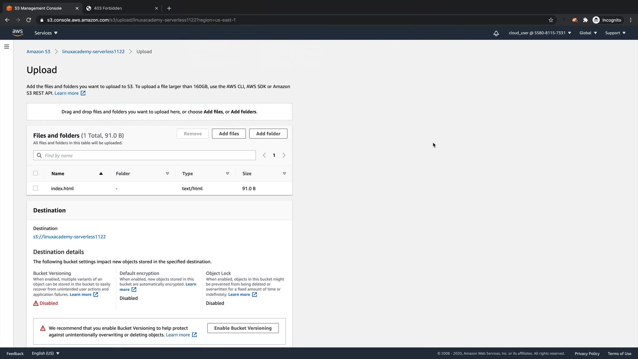Bookmark page with the star icon
This screenshot has width=638, height=359.
click(551, 20)
